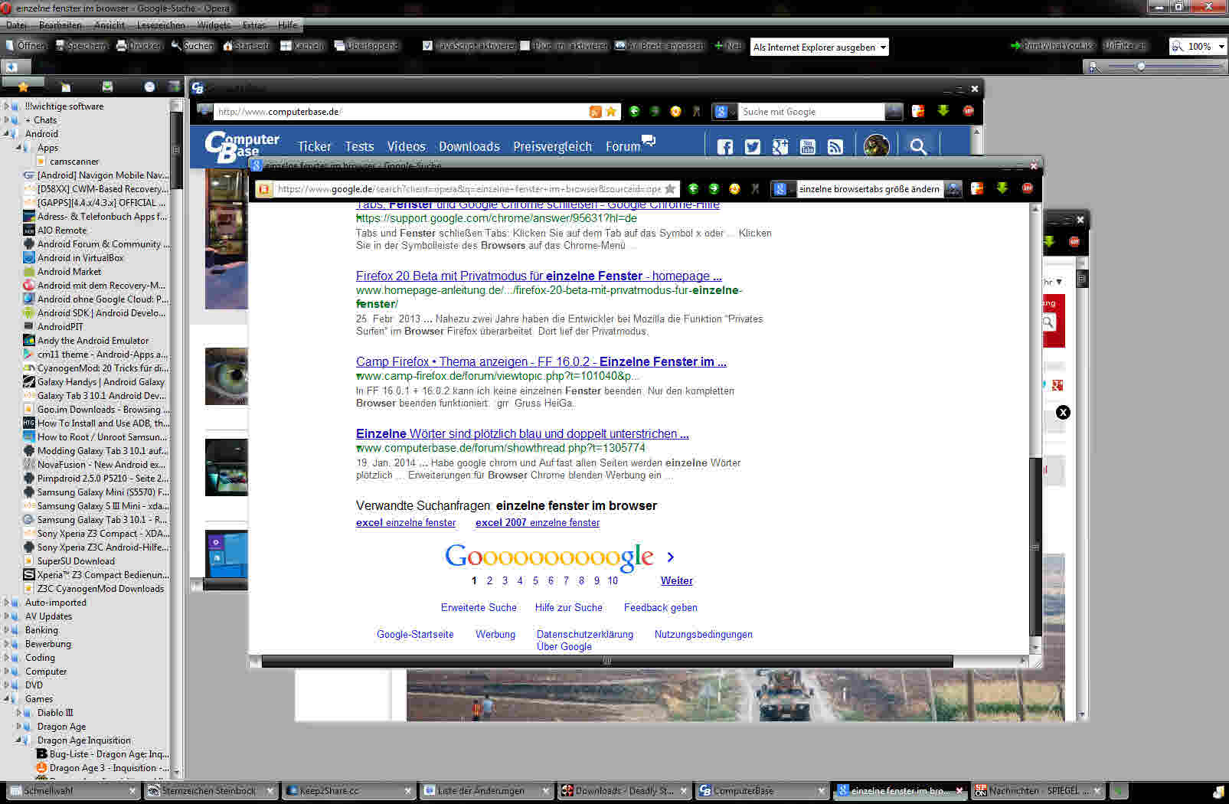Screen dimensions: 1229x804
Task: Click the black X circle in background window
Action: [x=1063, y=413]
